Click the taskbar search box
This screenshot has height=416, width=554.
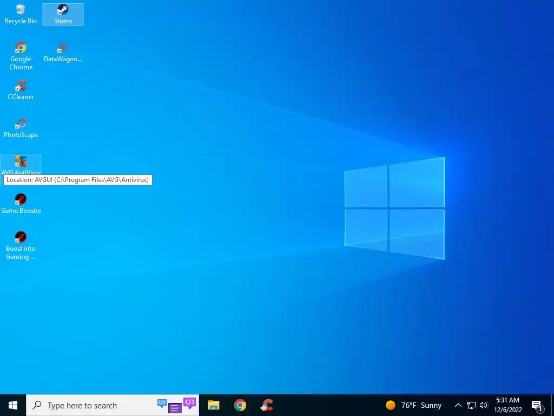[x=113, y=405]
